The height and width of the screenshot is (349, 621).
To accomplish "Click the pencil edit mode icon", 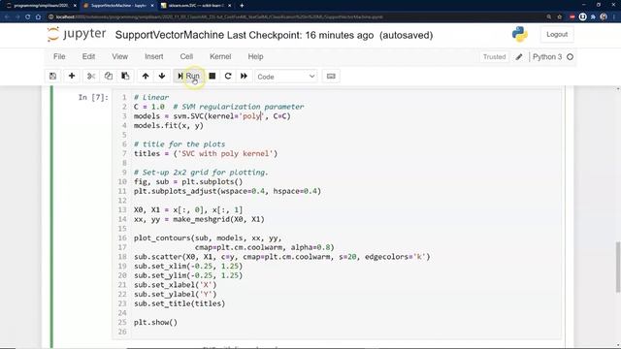I will (x=519, y=57).
